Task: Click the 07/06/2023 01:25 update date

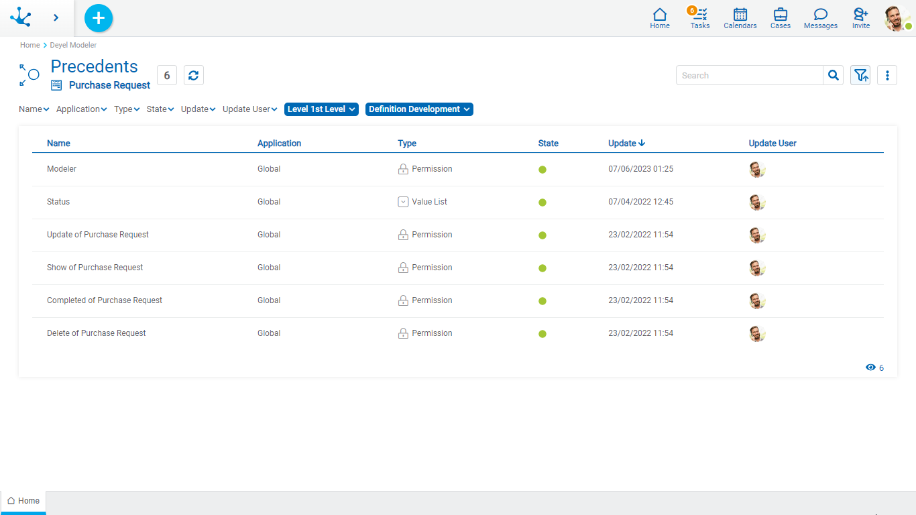Action: point(640,169)
